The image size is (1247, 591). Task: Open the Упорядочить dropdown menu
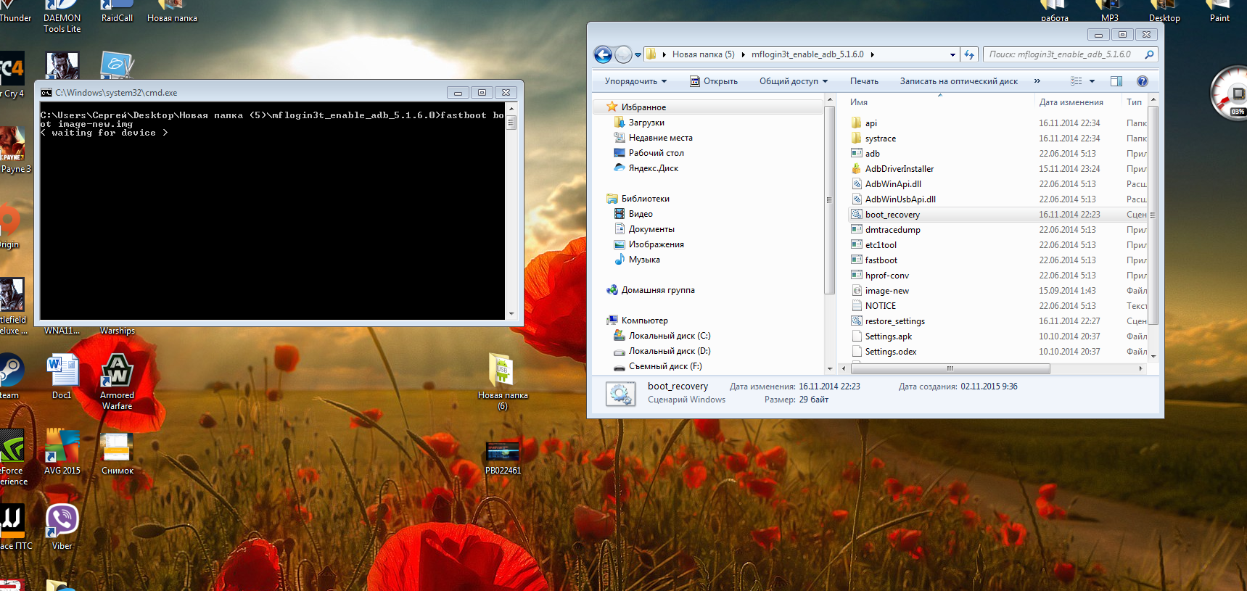click(635, 81)
